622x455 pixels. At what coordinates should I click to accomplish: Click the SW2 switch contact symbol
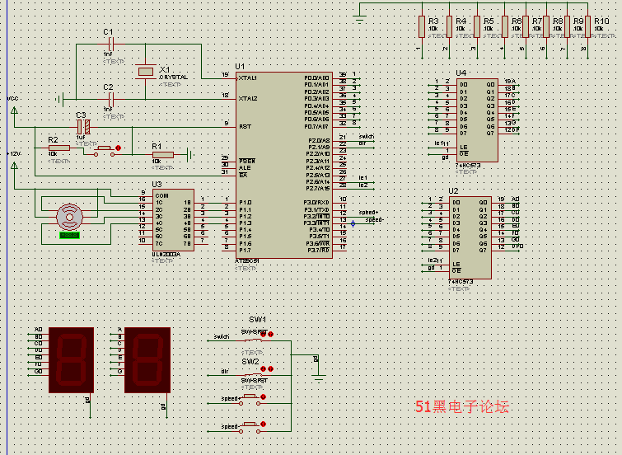tap(253, 374)
